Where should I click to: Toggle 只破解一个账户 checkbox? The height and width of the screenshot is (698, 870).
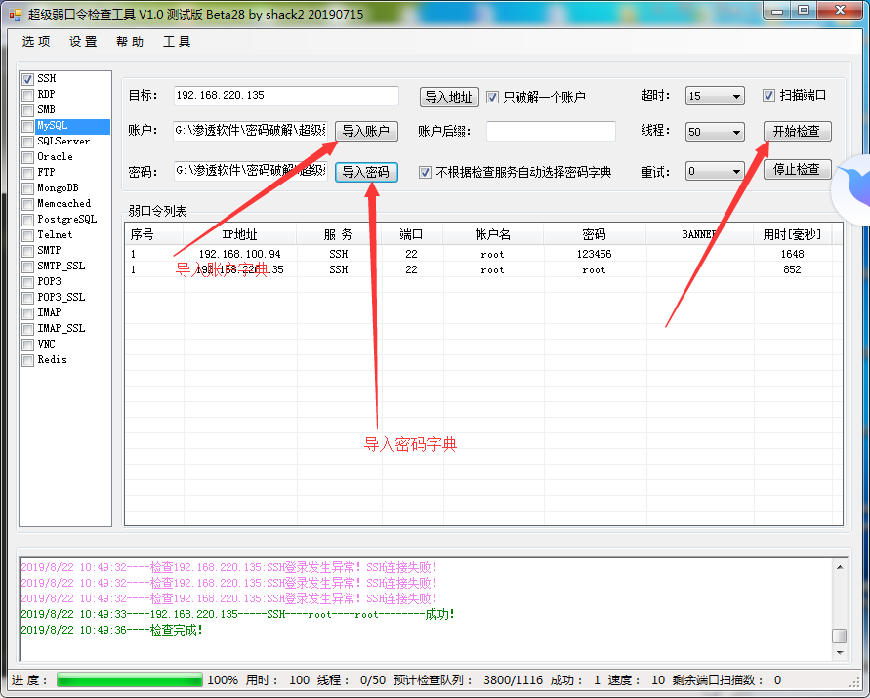[x=492, y=97]
